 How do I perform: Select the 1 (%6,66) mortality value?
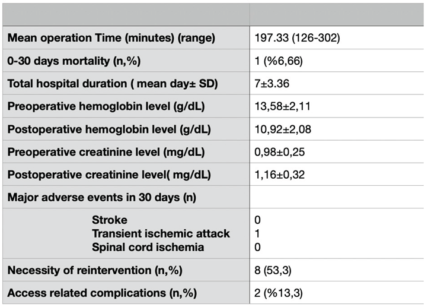click(280, 61)
